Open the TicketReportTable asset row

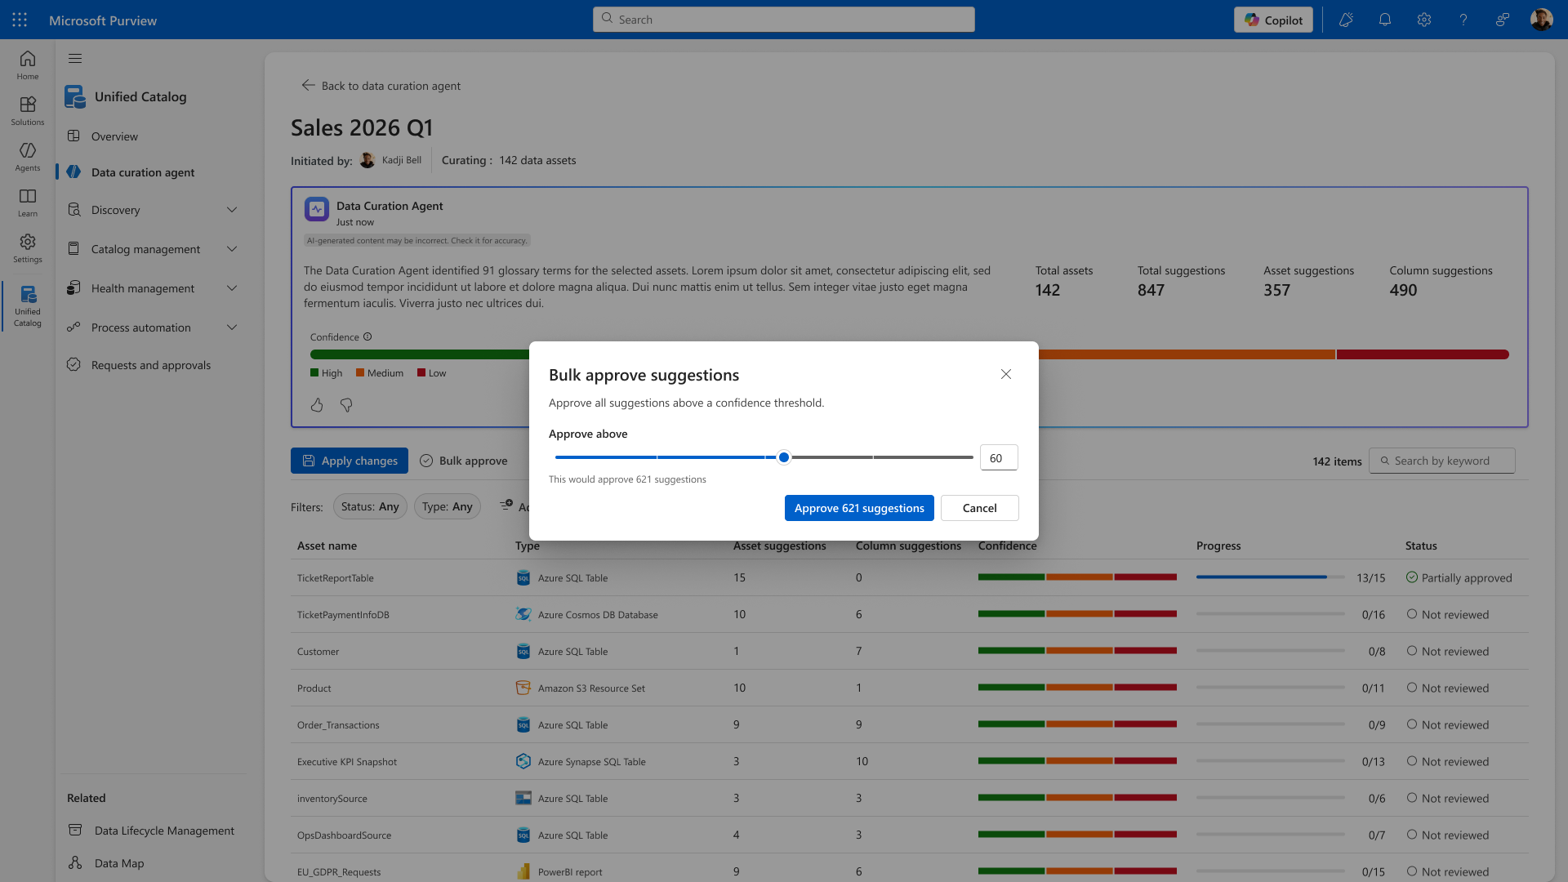click(x=910, y=577)
